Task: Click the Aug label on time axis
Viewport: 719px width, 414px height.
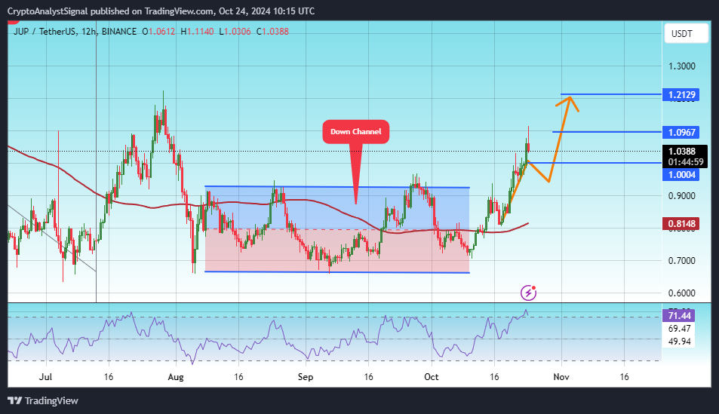Action: pos(176,377)
